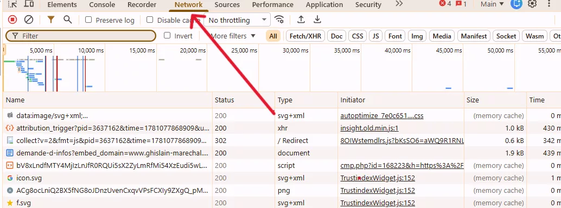Screen dimensions: 561x208
Task: Filter by CSS requests
Action: pyautogui.click(x=358, y=36)
